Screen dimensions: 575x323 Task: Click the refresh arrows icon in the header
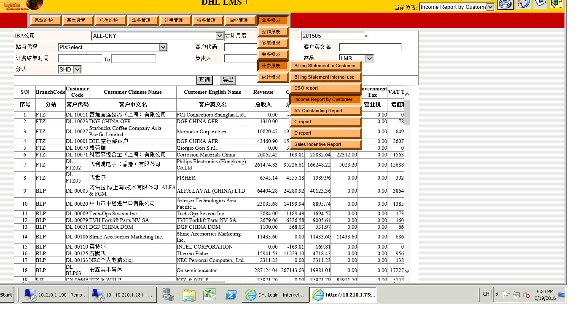tap(524, 4)
